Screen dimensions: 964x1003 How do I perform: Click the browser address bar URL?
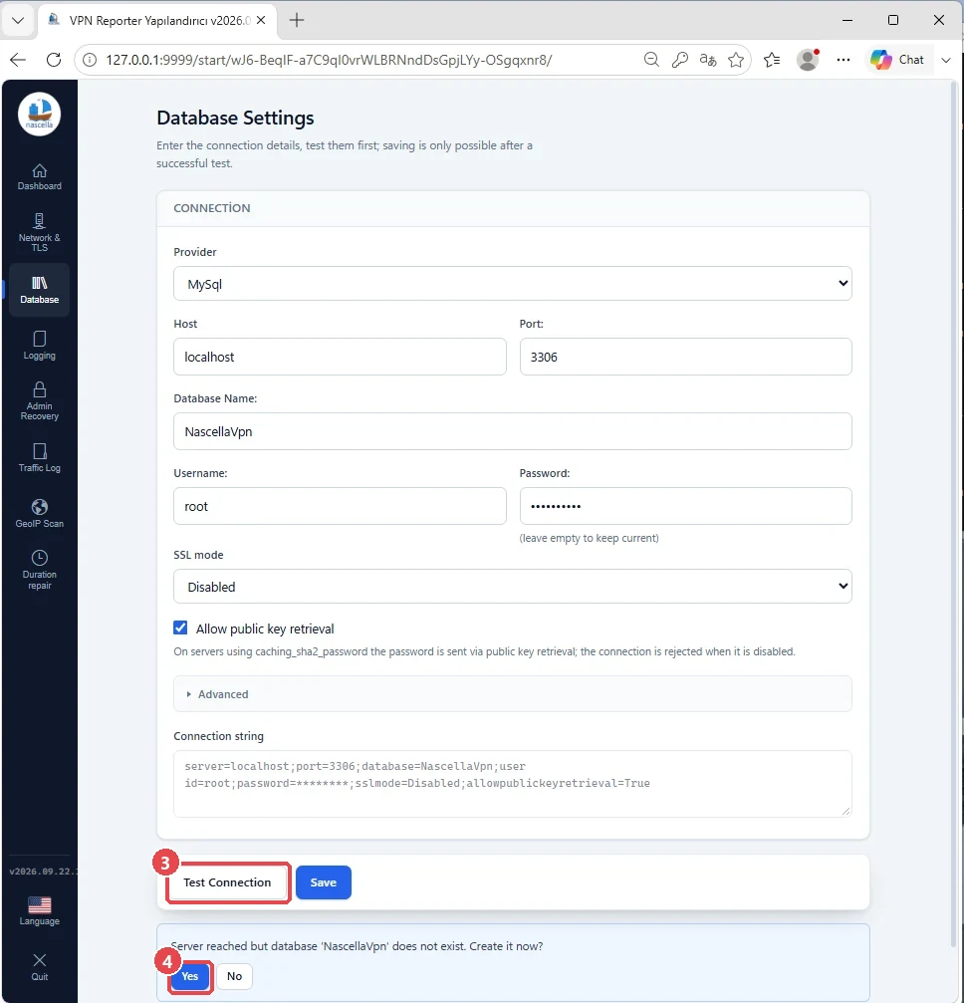(x=329, y=60)
